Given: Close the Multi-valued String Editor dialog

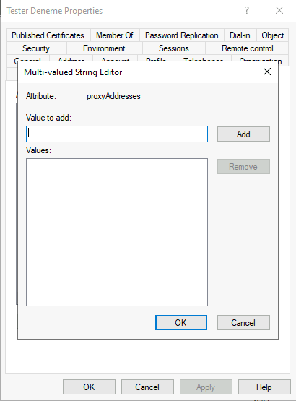Looking at the screenshot, I should 267,72.
